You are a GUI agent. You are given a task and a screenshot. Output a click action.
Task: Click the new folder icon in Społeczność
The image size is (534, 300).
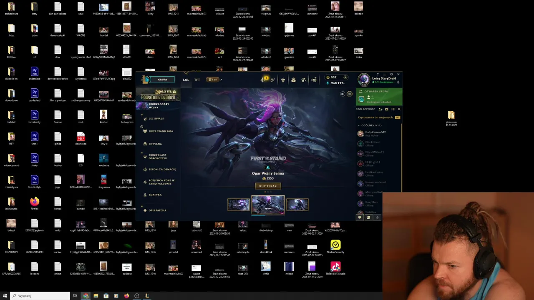pyautogui.click(x=387, y=109)
